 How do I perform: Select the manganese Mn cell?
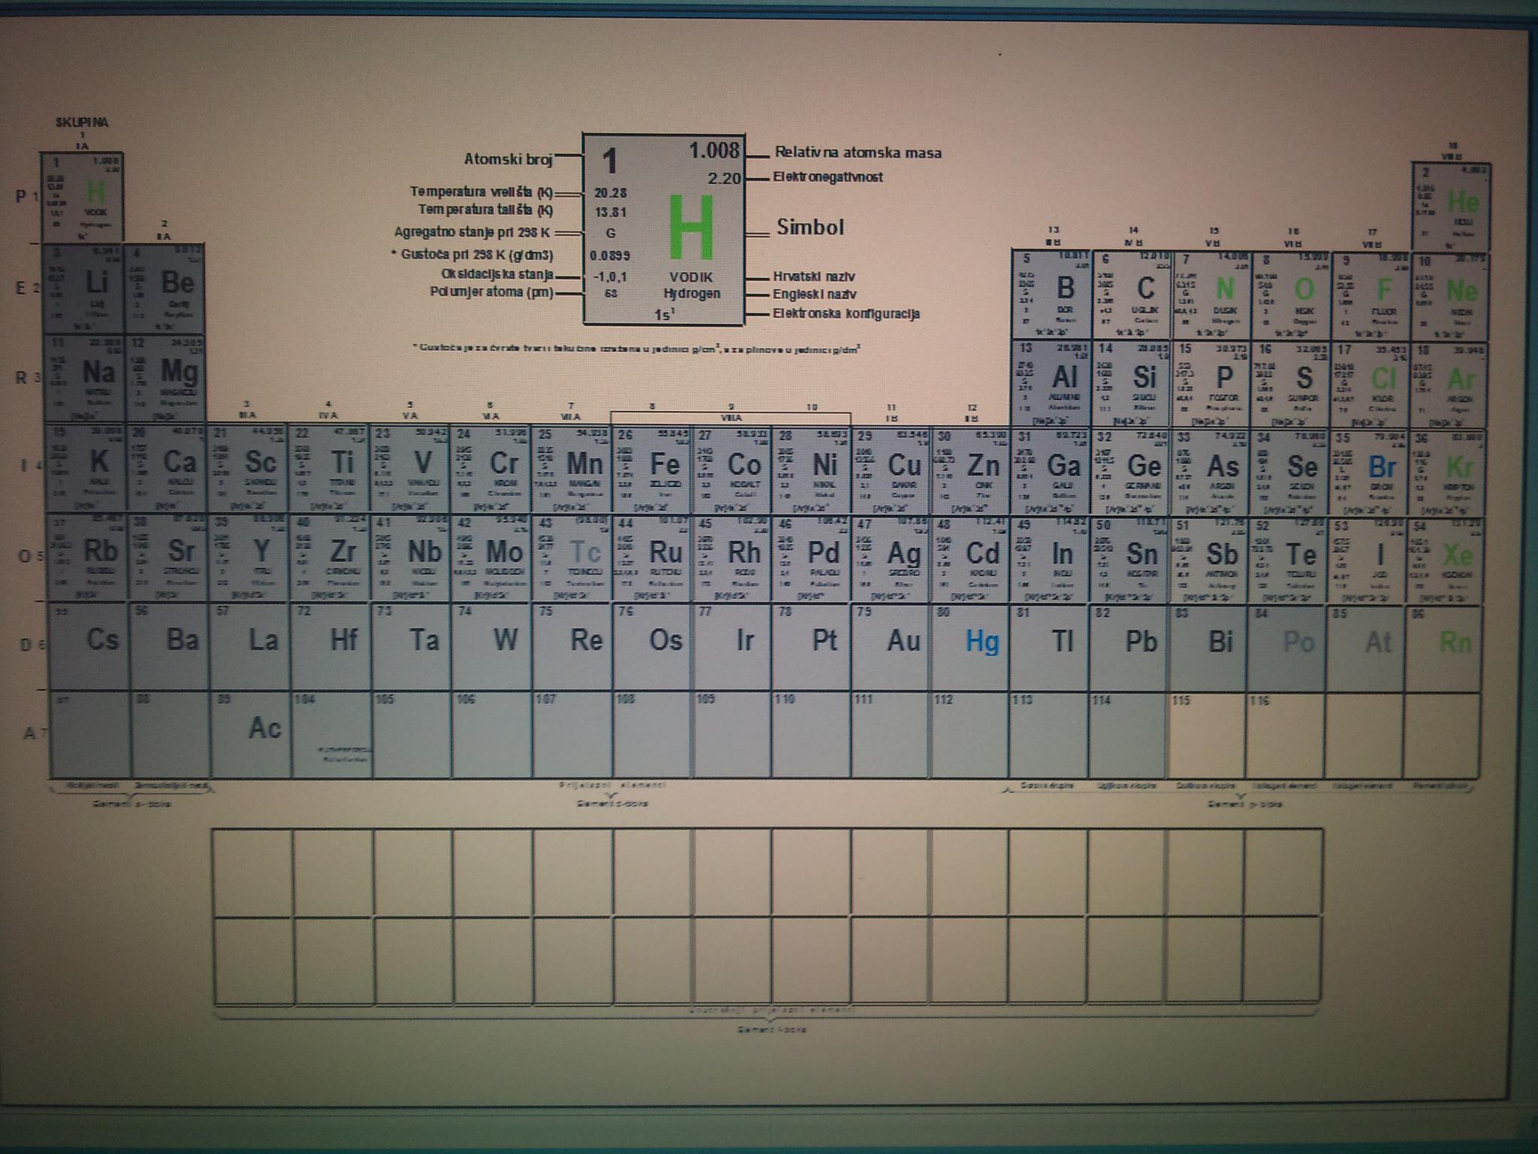point(572,470)
